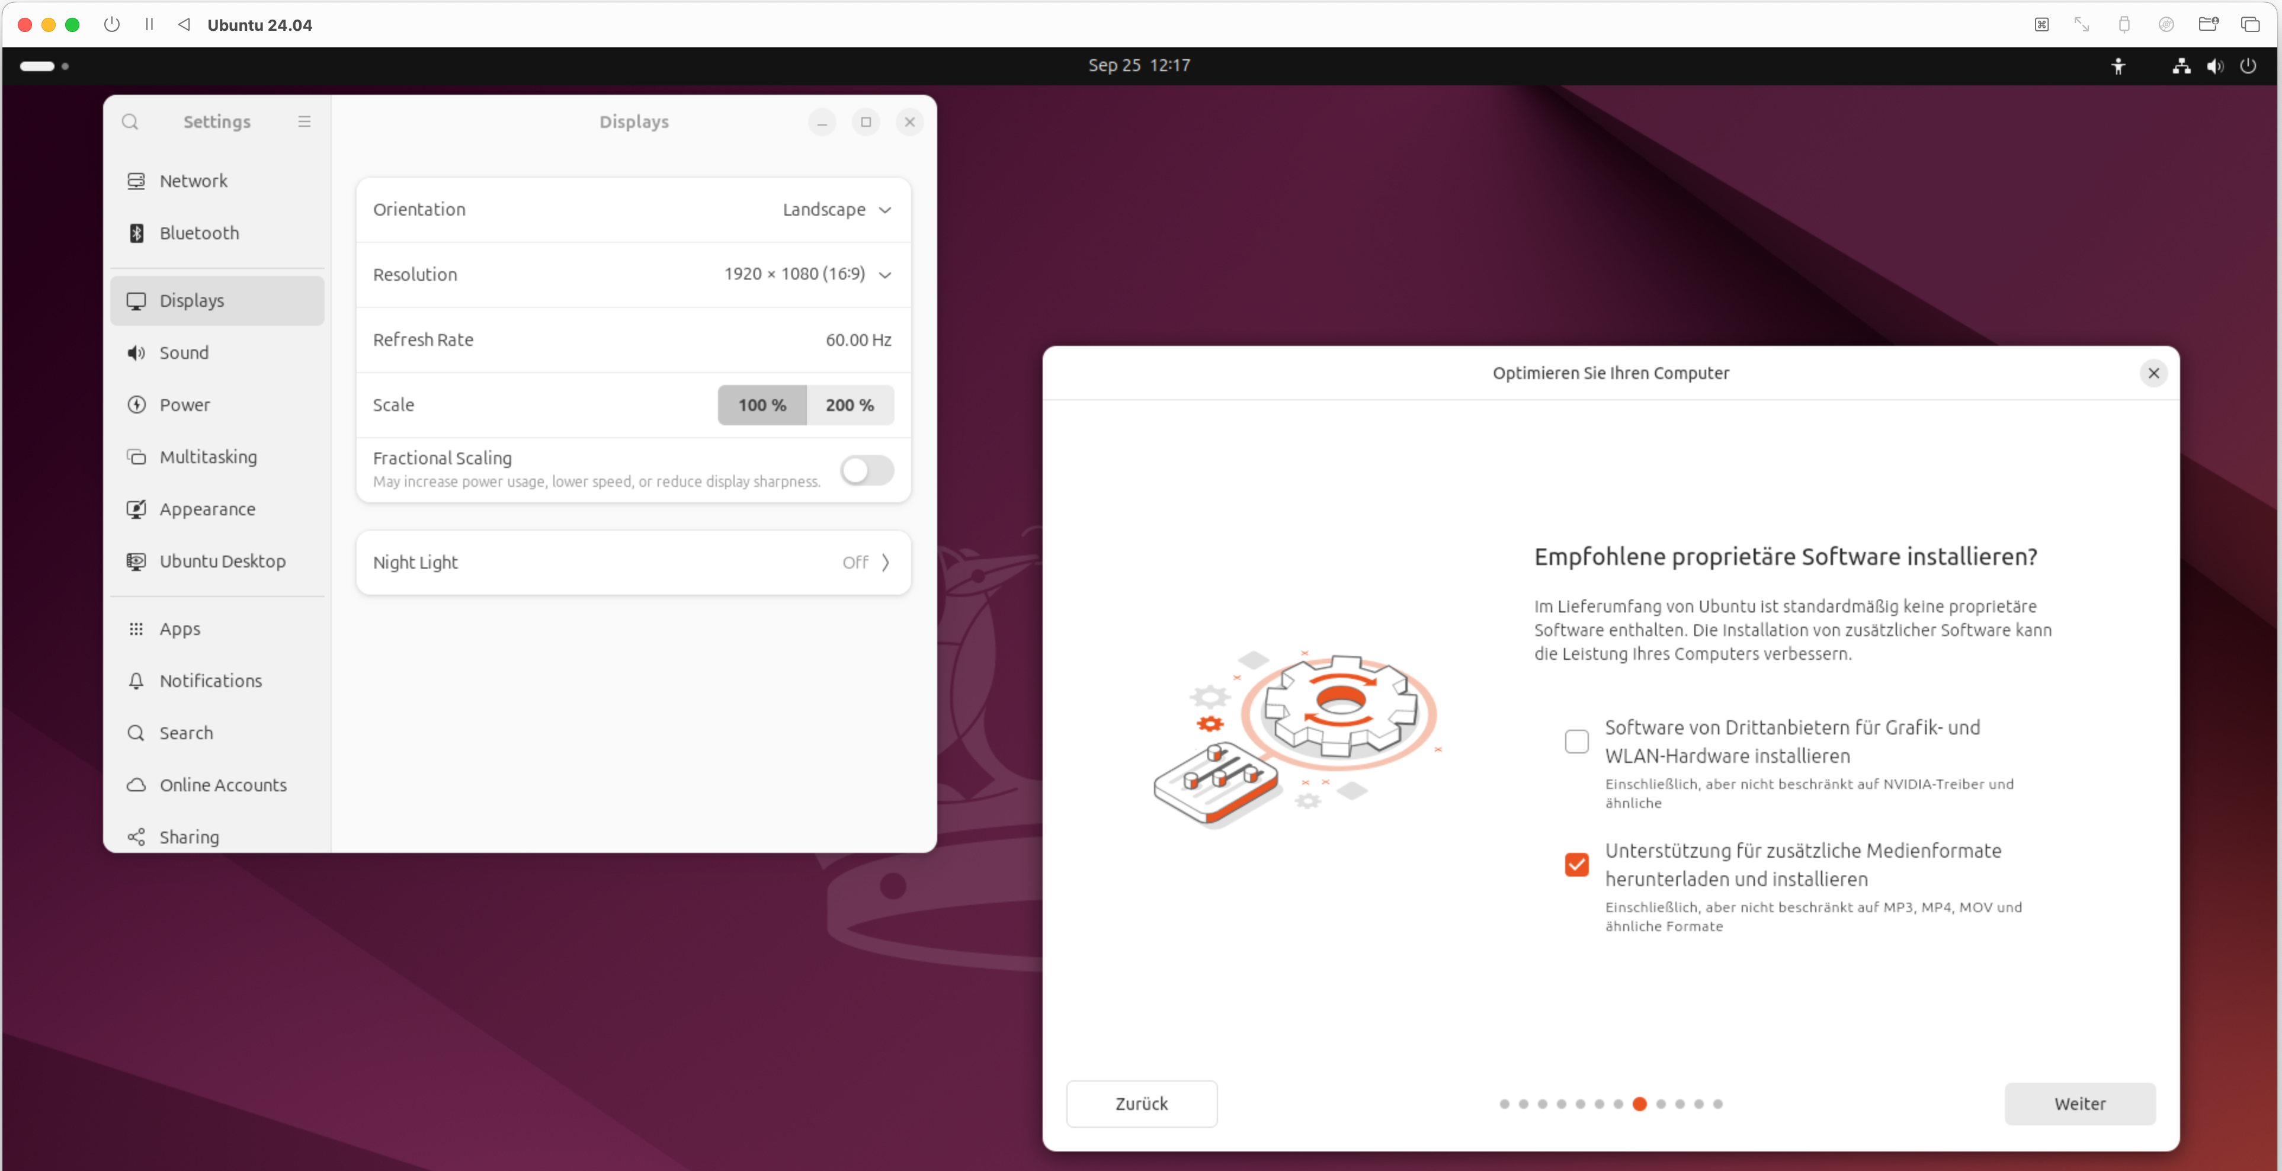This screenshot has width=2282, height=1171.
Task: Open the Settings hamburger menu
Action: [x=304, y=121]
